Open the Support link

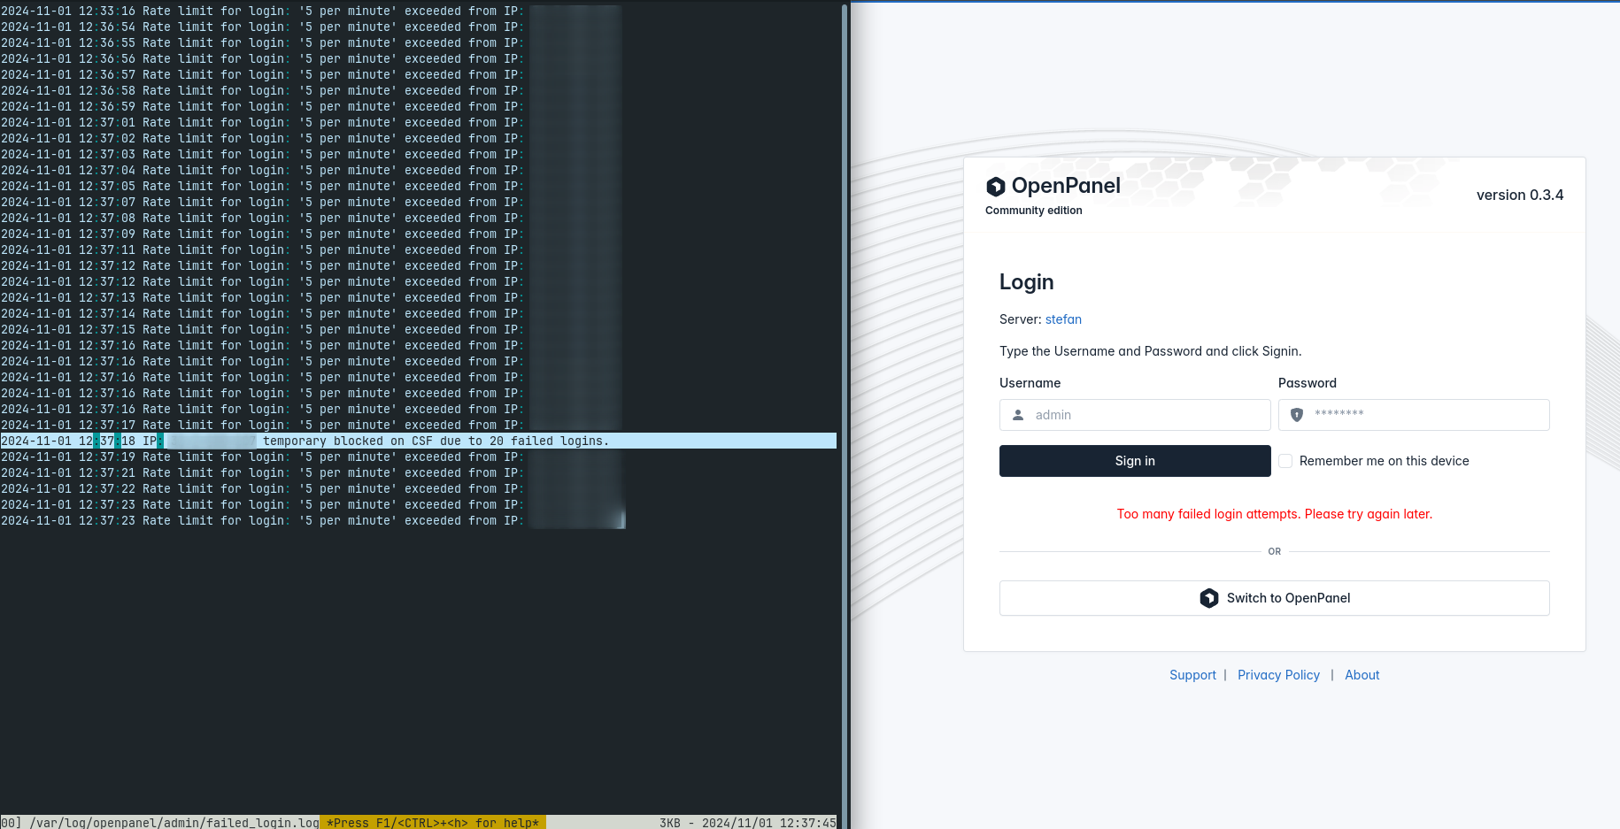(1192, 675)
